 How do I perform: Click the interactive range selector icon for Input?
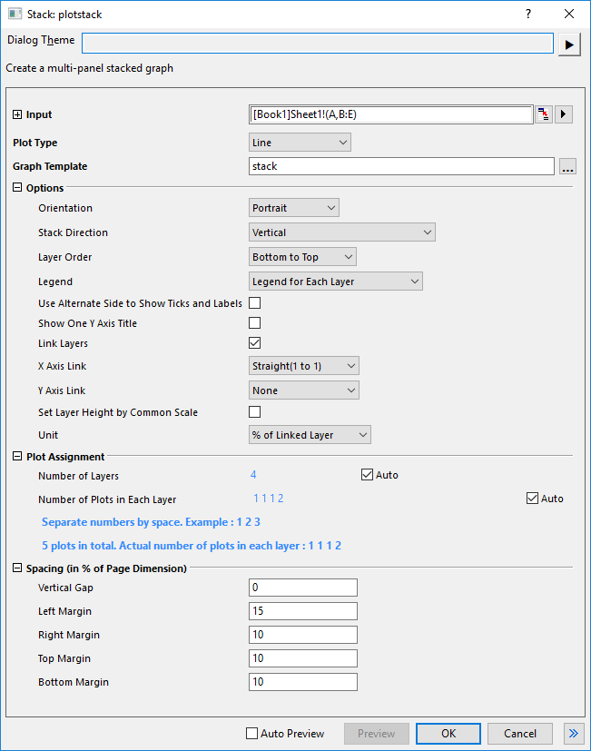click(x=543, y=114)
